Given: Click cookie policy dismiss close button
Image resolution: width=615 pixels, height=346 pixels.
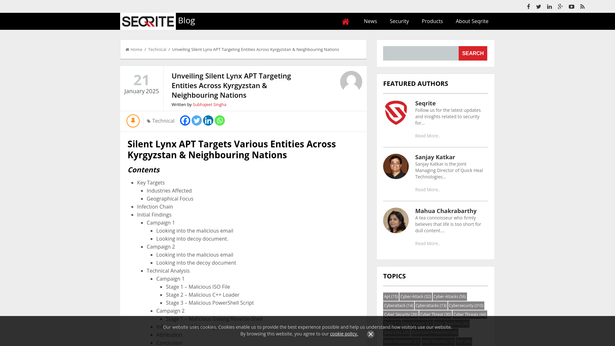Looking at the screenshot, I should coord(370,334).
